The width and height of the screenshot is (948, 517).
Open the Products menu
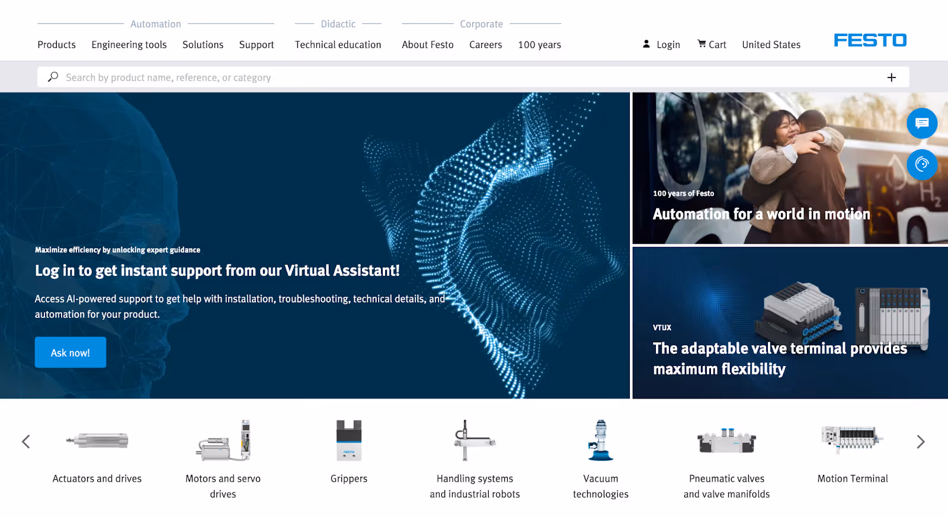[x=57, y=45]
